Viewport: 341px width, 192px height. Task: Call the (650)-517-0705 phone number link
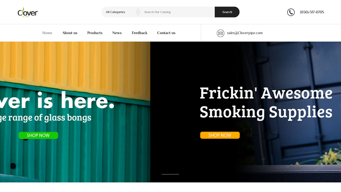click(312, 12)
